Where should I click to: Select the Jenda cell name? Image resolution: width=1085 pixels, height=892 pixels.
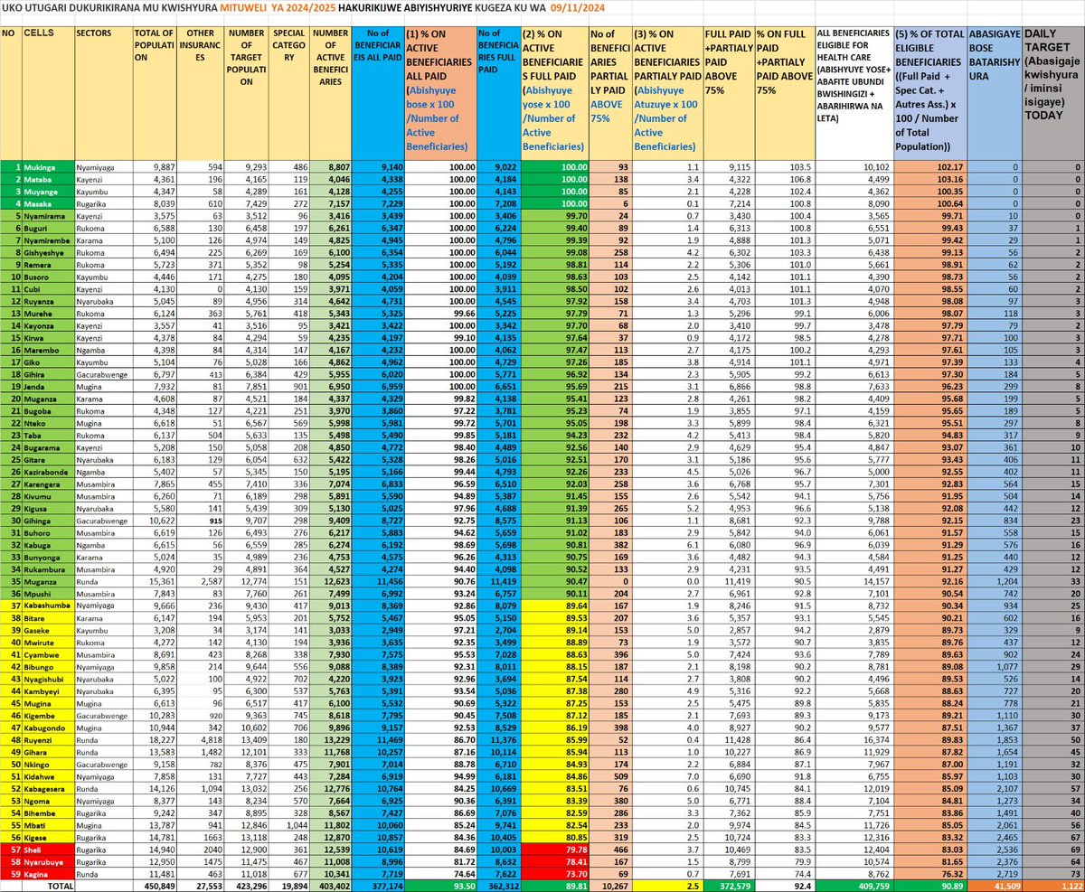click(35, 388)
